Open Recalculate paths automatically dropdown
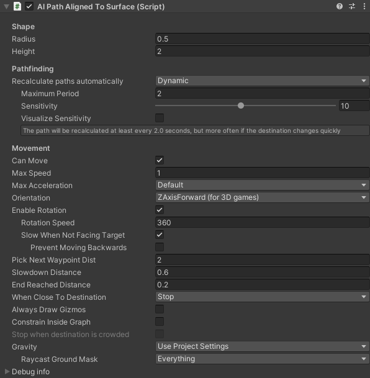This screenshot has width=370, height=378. point(262,81)
